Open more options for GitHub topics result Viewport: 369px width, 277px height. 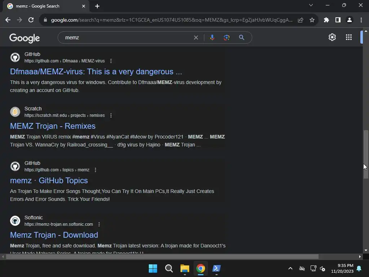pos(95,170)
